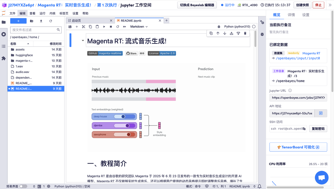The width and height of the screenshot is (334, 189).
Task: Create a new folder in the file browser
Action: click(x=32, y=21)
